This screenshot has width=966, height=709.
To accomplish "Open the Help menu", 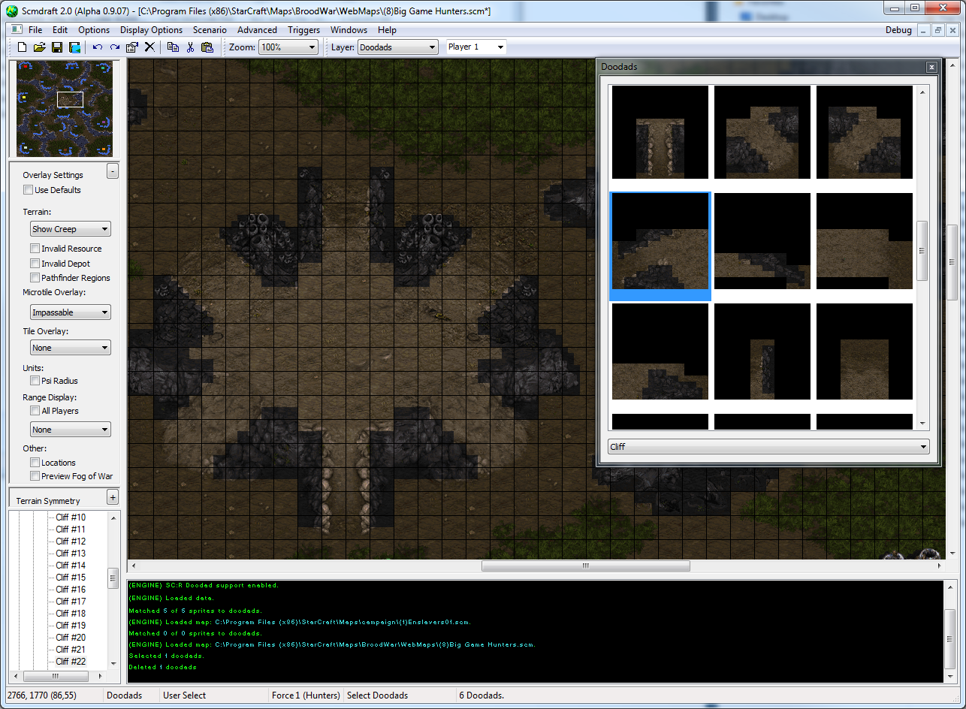I will 387,30.
